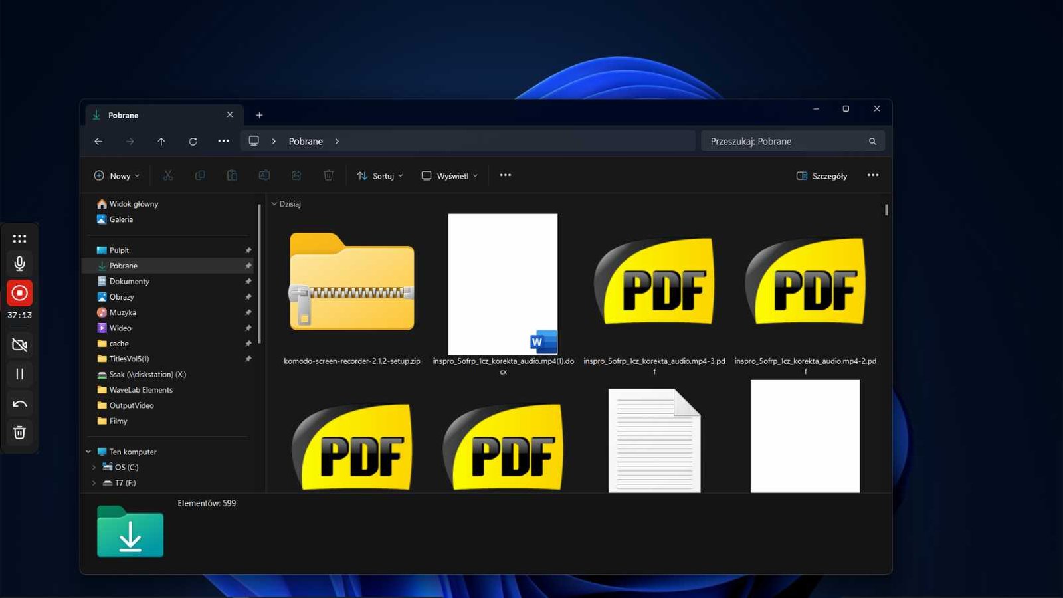
Task: Toggle the recorder webcam off icon
Action: pos(19,344)
